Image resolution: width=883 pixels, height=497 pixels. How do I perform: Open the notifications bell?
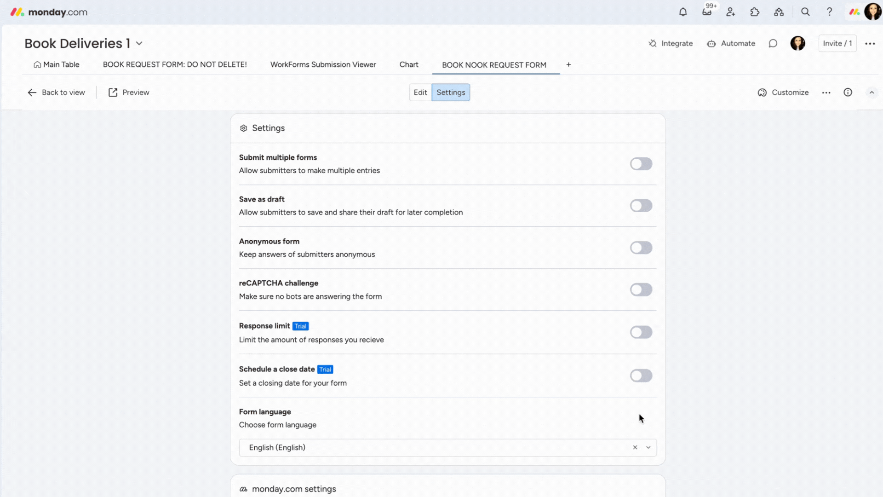pyautogui.click(x=683, y=12)
